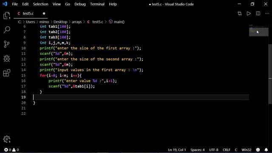This screenshot has width=272, height=153.
Task: Open the Search view in activity bar
Action: pyautogui.click(x=7, y=30)
